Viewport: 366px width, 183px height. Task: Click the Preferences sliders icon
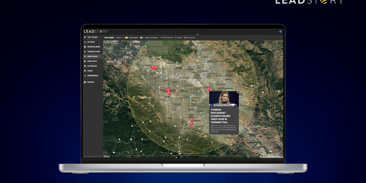pyautogui.click(x=85, y=76)
